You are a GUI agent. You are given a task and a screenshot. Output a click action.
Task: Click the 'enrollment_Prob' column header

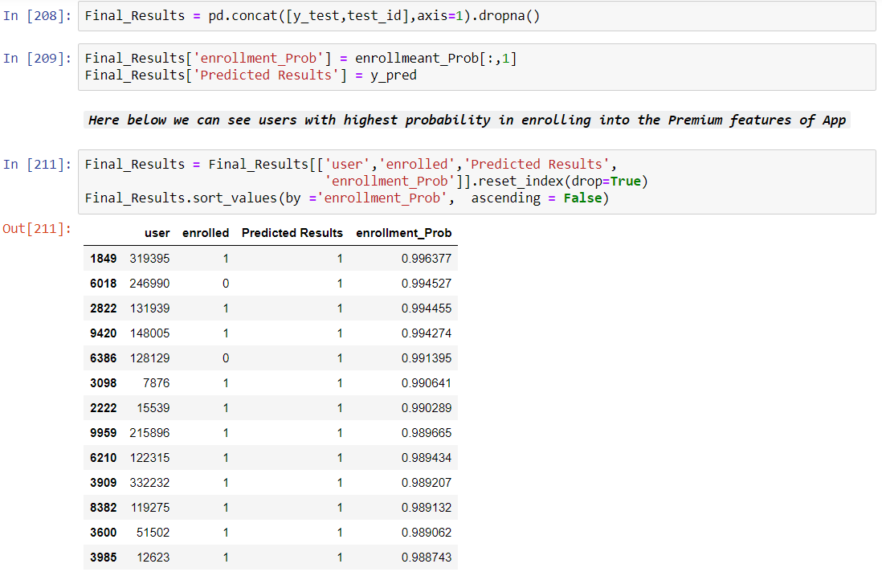coord(403,233)
